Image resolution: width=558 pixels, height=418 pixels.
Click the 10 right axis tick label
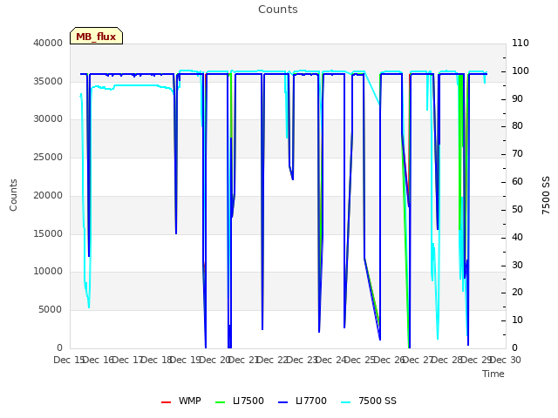click(517, 320)
